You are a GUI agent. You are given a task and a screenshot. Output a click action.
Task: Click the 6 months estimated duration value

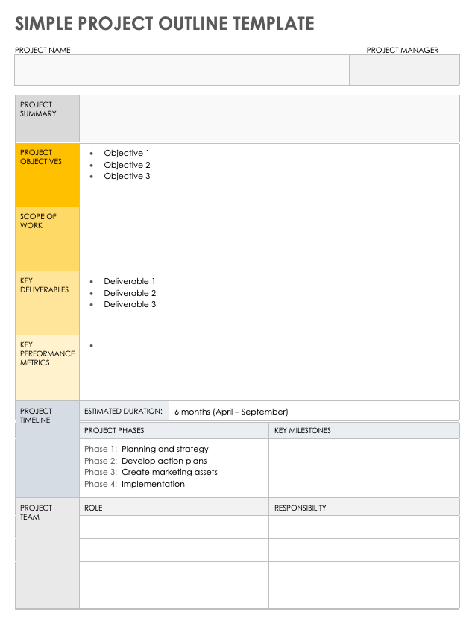(231, 412)
